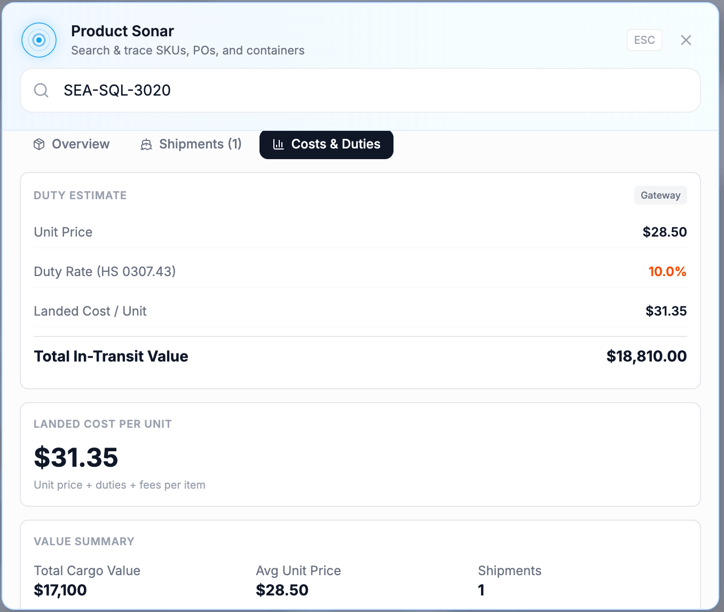Screen dimensions: 724x612
Task: Click the $31.35 landed cost figure
Action: point(76,458)
